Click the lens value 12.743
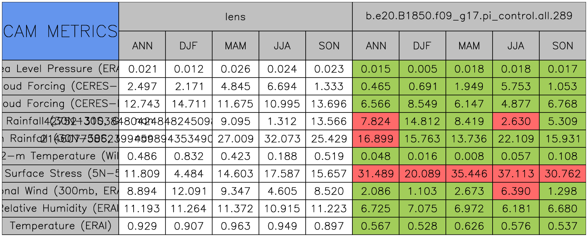 click(142, 104)
